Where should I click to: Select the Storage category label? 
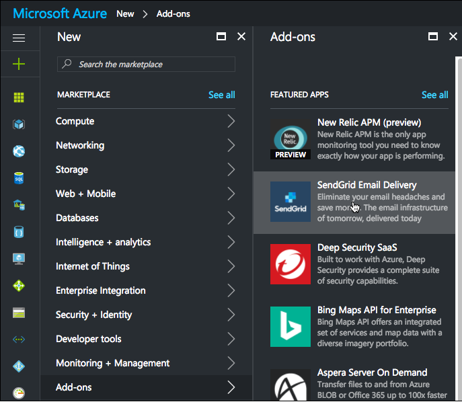(x=72, y=170)
